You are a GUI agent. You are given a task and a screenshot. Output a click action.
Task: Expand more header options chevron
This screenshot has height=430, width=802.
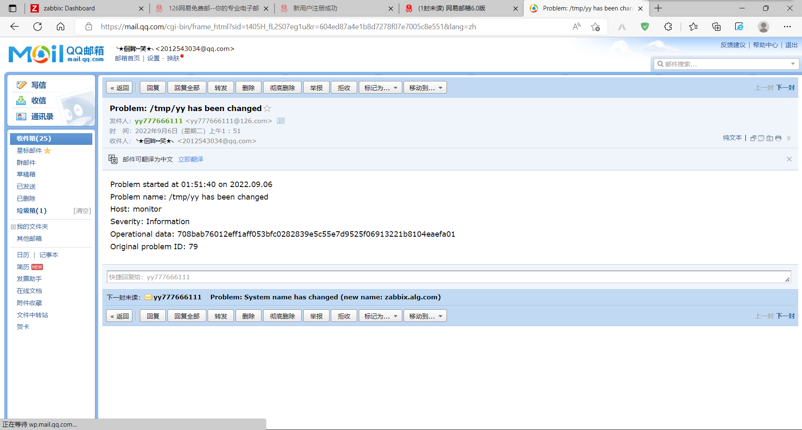pyautogui.click(x=789, y=138)
